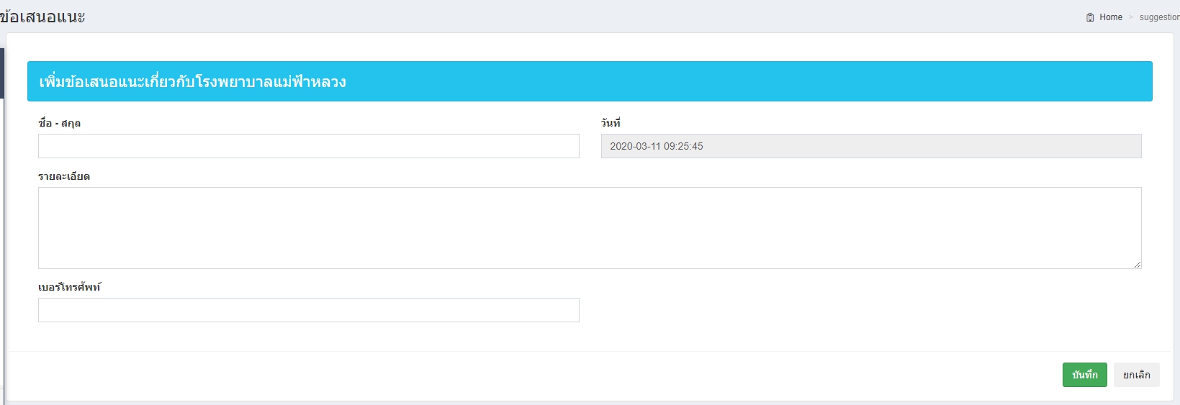Click the dark sidebar strip at left edge

[2, 72]
